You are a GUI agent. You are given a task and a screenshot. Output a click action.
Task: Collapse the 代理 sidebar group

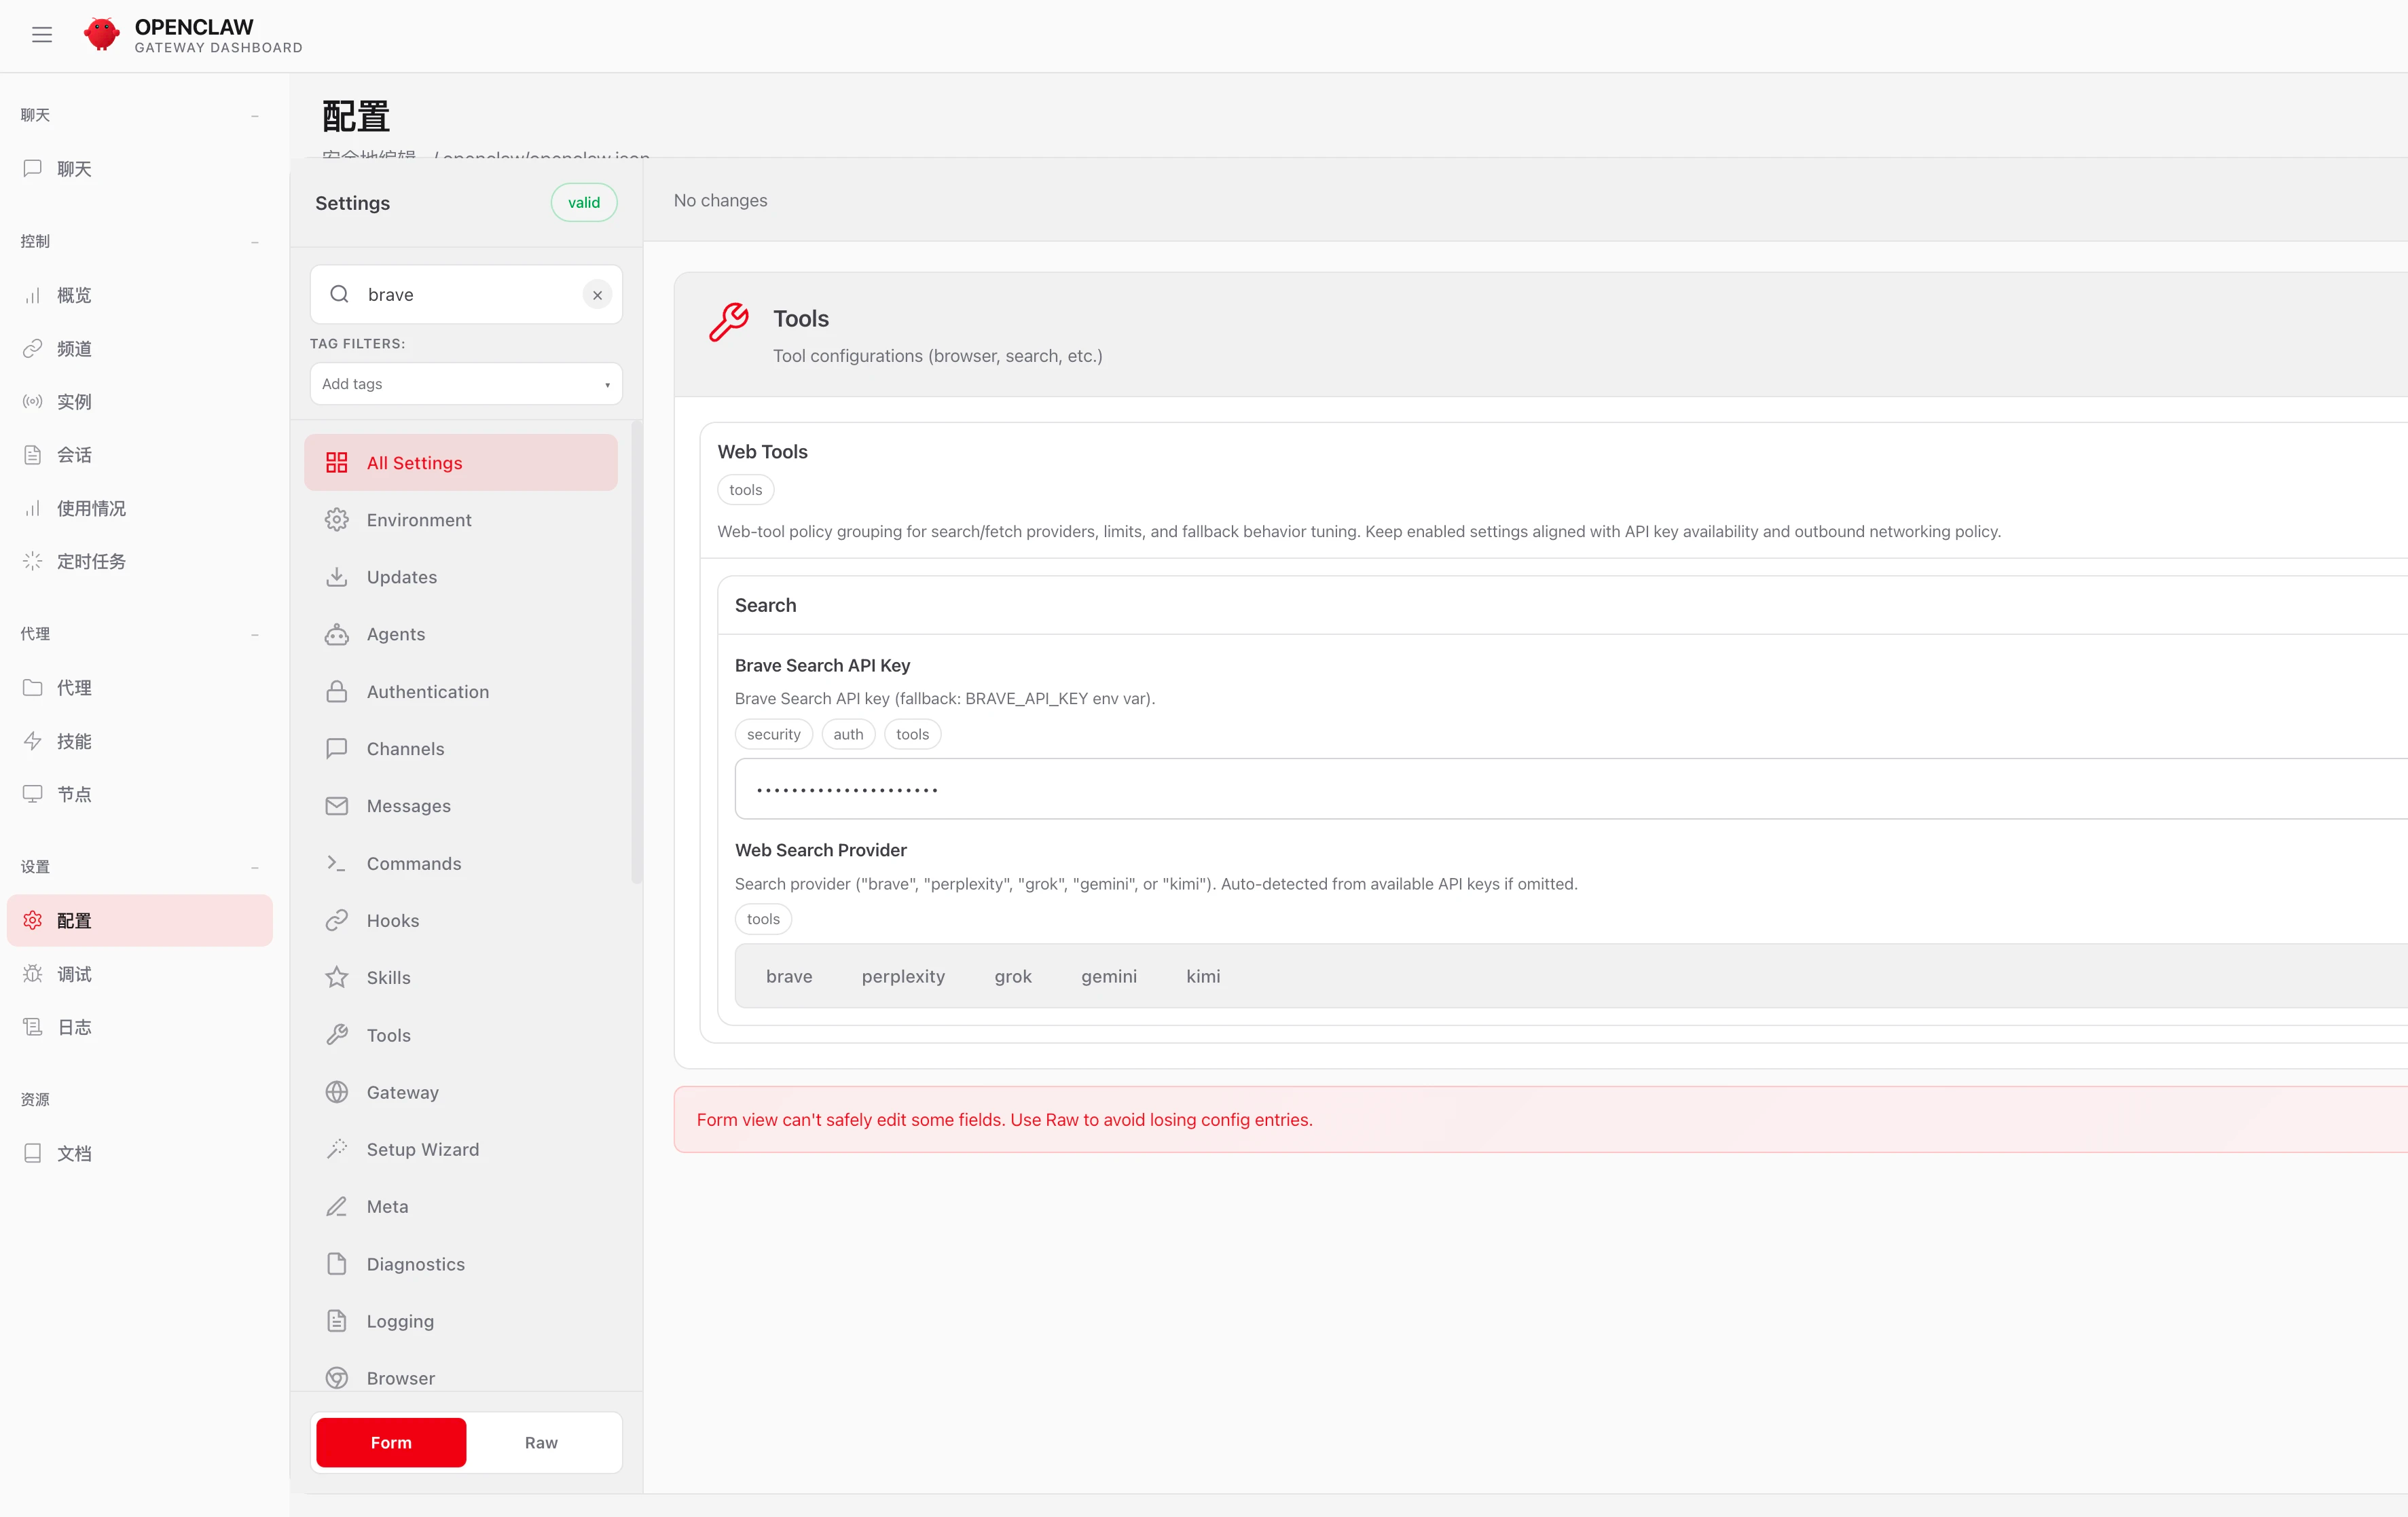255,634
